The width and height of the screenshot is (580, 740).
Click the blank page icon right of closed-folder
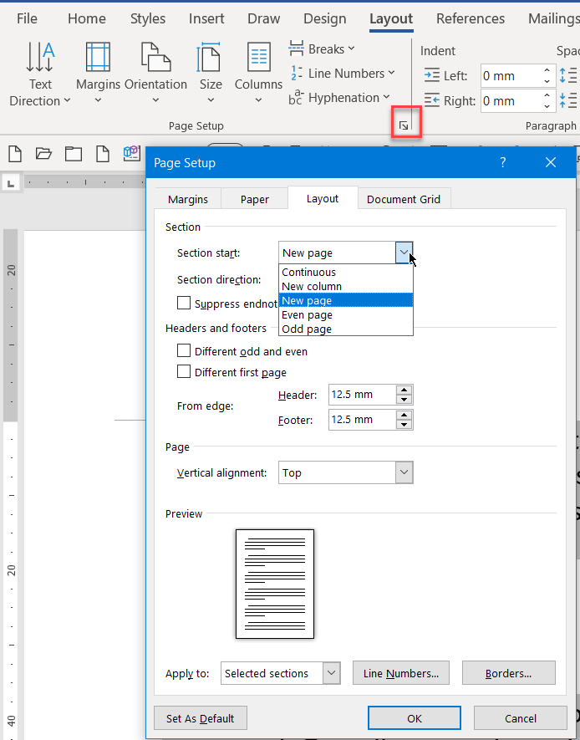click(x=103, y=153)
